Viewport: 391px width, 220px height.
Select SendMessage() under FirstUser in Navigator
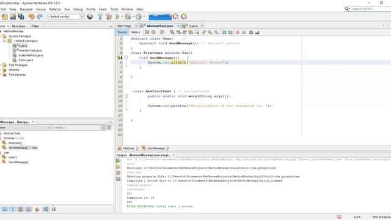point(23,148)
